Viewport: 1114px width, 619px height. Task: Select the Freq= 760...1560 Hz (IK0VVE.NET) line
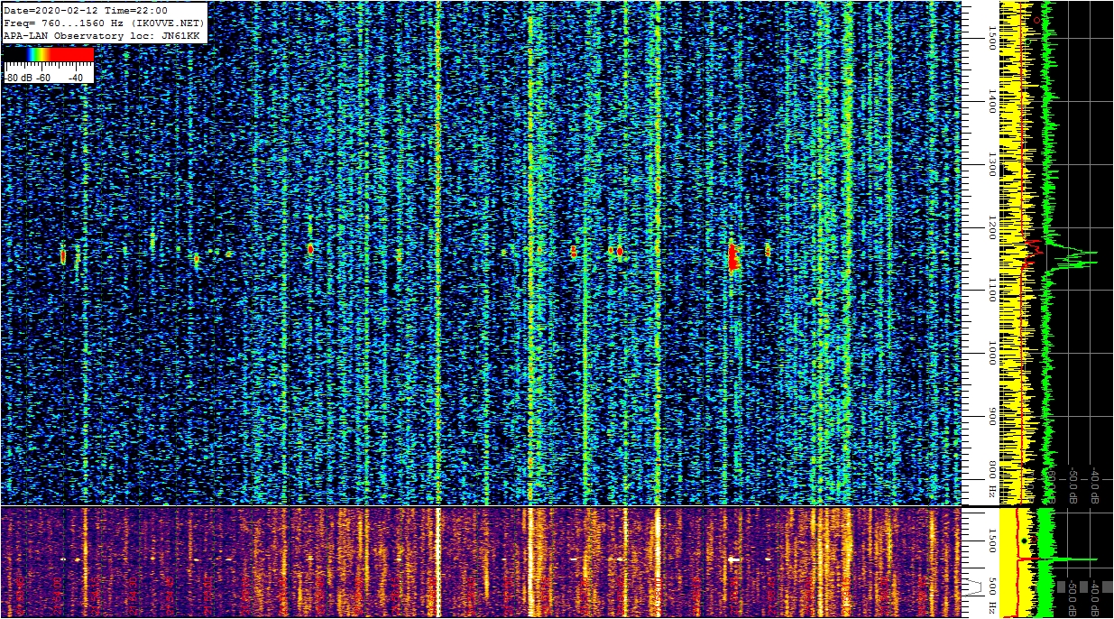[x=105, y=23]
